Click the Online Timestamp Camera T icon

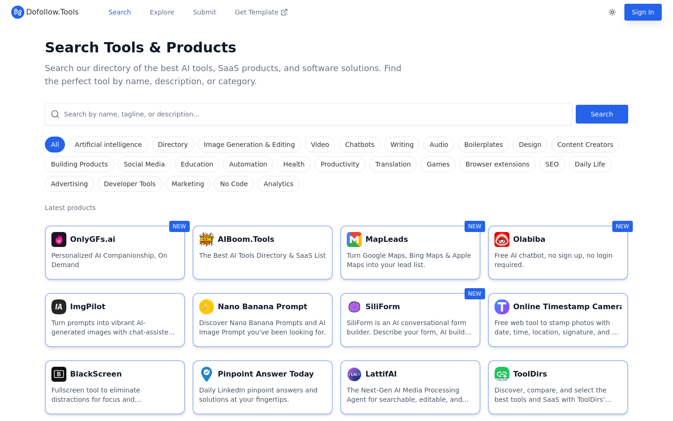[502, 307]
